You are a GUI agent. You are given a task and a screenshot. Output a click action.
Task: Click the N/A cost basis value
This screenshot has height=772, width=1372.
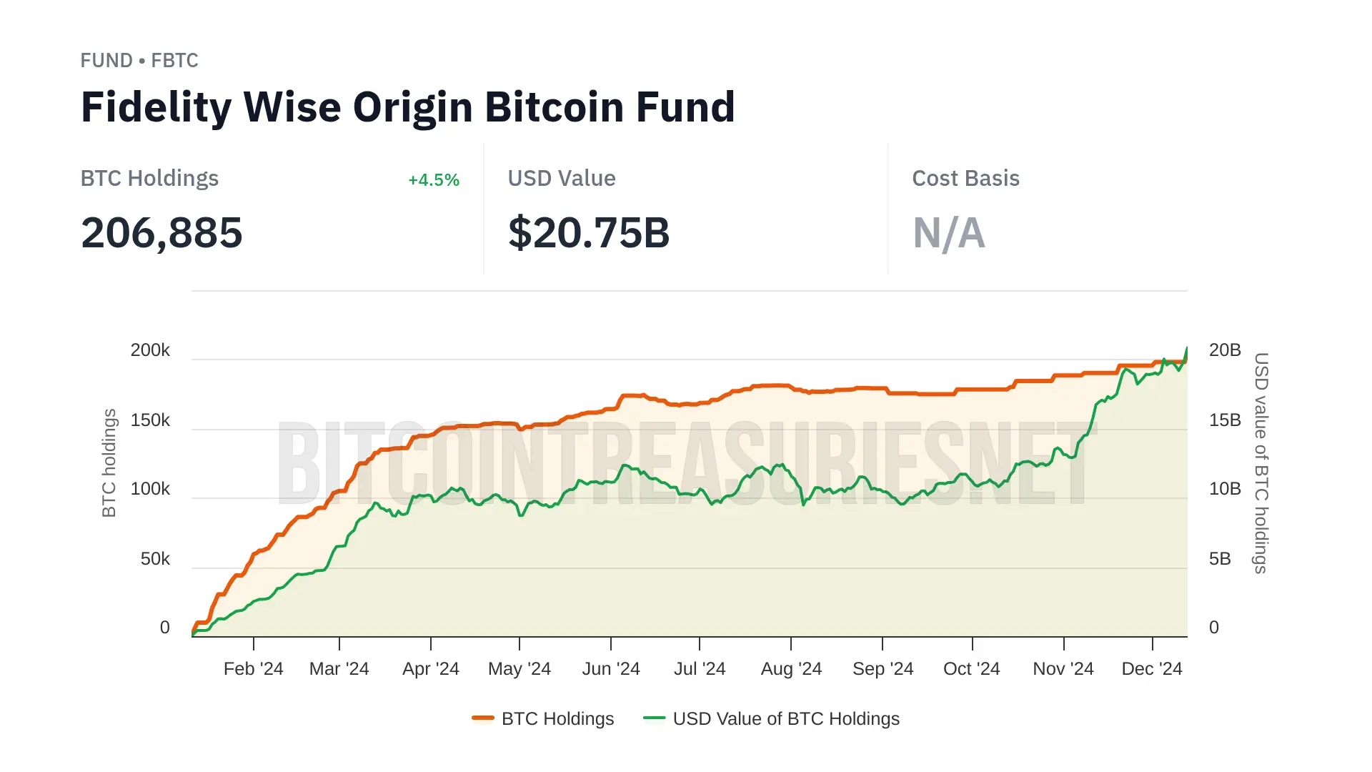[x=948, y=233]
